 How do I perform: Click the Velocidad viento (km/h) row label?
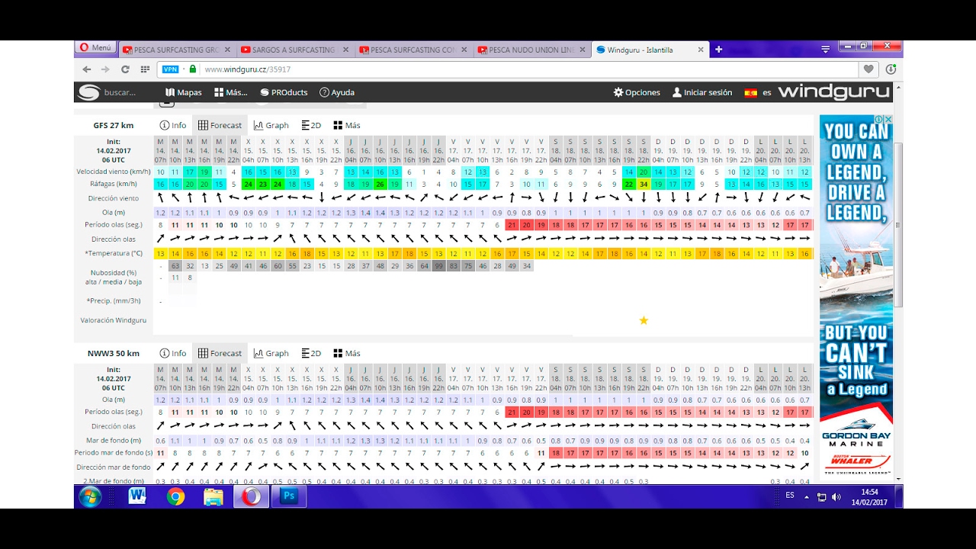[113, 172]
